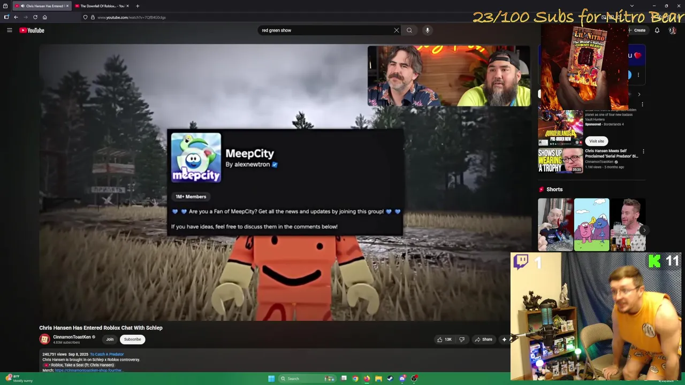Viewport: 685px width, 385px height.
Task: Open sidebar tabs icon in the browser toolbar
Action: click(6, 17)
